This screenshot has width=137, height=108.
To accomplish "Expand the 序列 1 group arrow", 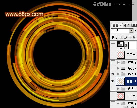I will (118, 74).
